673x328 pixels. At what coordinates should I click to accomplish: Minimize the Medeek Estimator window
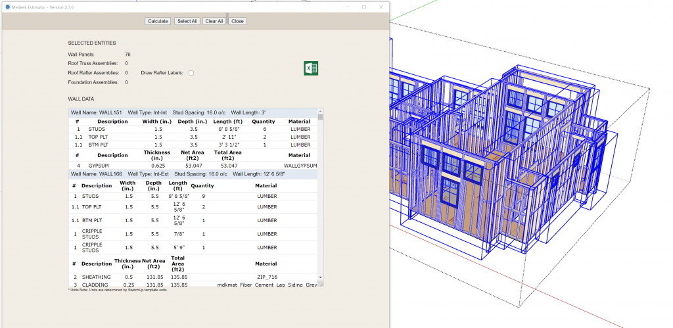pyautogui.click(x=346, y=7)
